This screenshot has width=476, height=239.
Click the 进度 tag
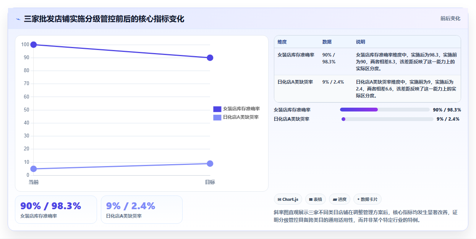pos(340,199)
